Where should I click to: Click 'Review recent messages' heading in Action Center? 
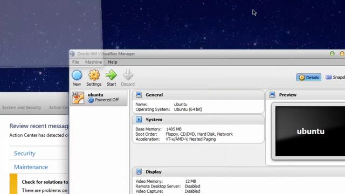tap(39, 126)
